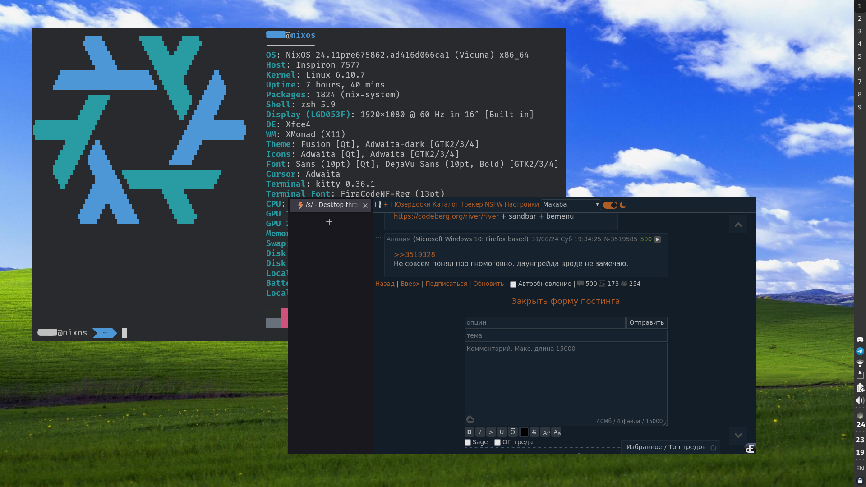Insert quote using the > button
The width and height of the screenshot is (866, 487).
click(491, 432)
